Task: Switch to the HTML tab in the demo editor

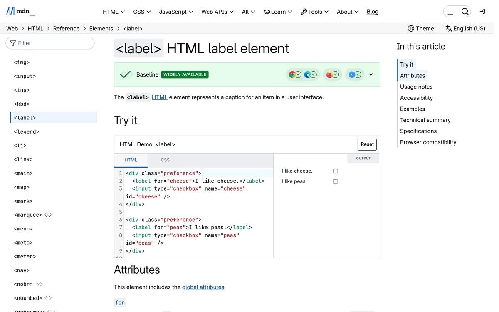Action: [x=131, y=160]
